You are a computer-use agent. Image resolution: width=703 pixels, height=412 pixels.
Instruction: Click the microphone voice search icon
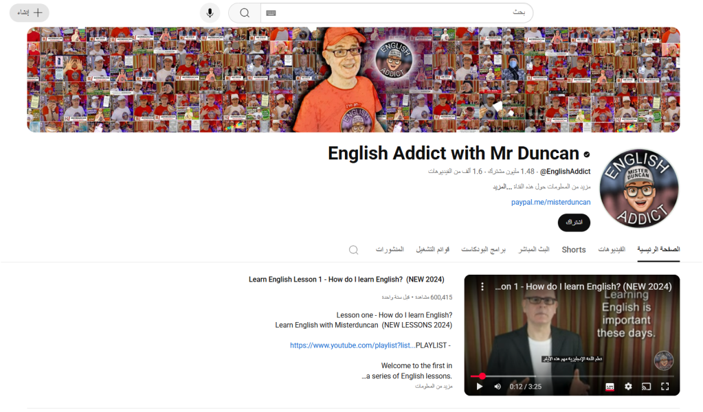click(x=210, y=13)
